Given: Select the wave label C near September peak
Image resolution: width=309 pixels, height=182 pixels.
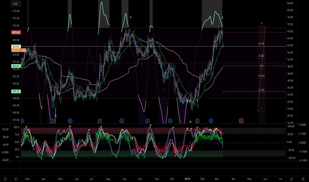Looking at the screenshot, I should coord(130,17).
